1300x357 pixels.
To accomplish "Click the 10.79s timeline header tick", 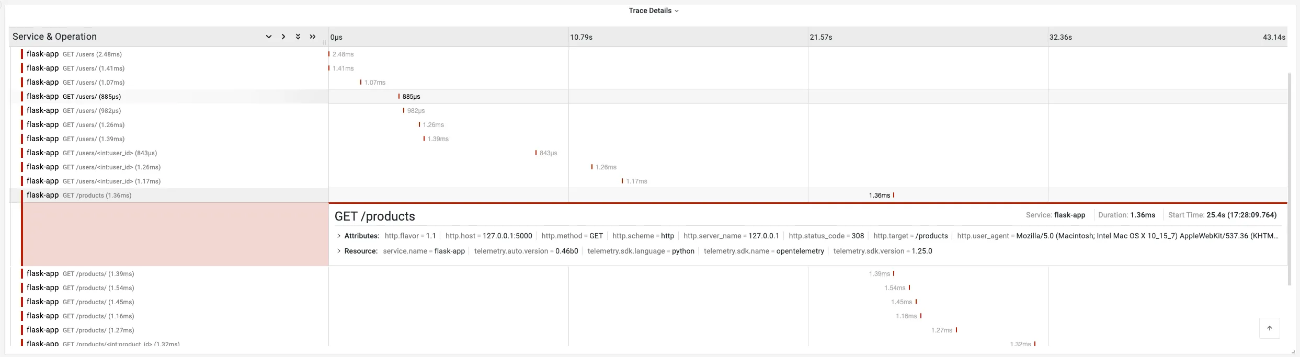I will click(x=581, y=37).
